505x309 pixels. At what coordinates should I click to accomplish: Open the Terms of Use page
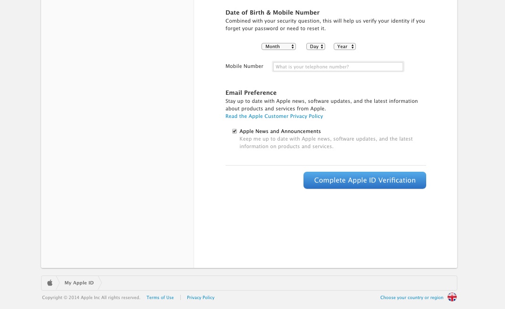click(x=160, y=297)
